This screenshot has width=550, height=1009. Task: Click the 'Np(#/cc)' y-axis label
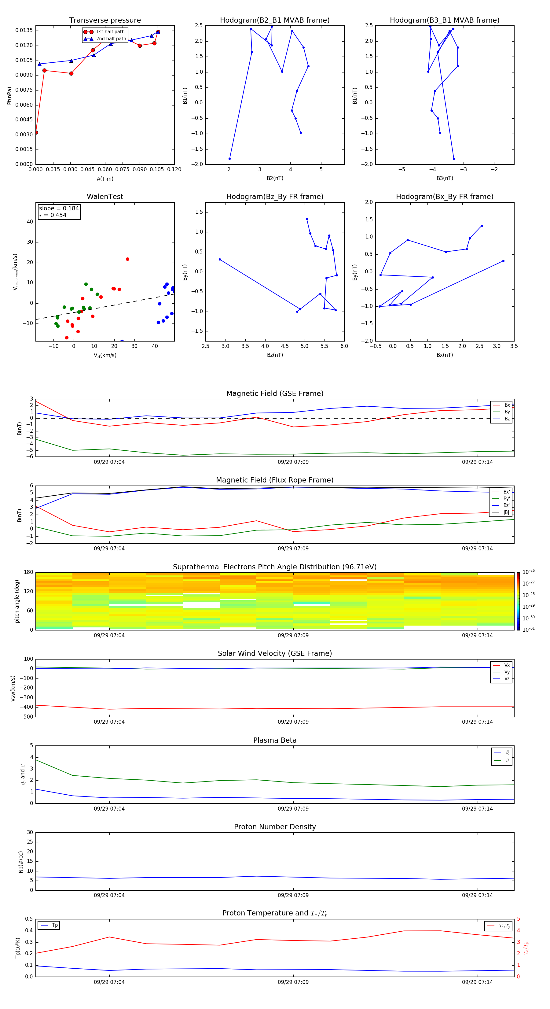(x=21, y=862)
